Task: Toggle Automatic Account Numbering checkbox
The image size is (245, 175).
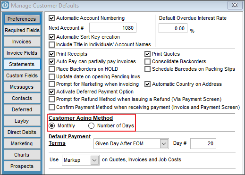Action: pyautogui.click(x=51, y=18)
